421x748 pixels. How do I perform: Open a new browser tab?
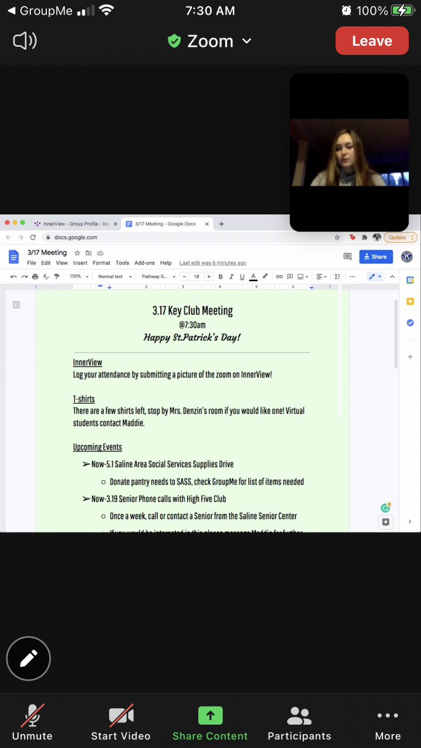pos(222,224)
